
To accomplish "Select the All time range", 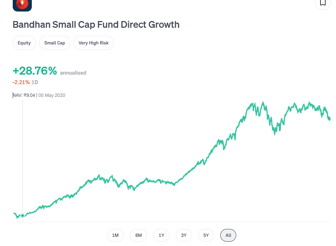I will [228, 235].
